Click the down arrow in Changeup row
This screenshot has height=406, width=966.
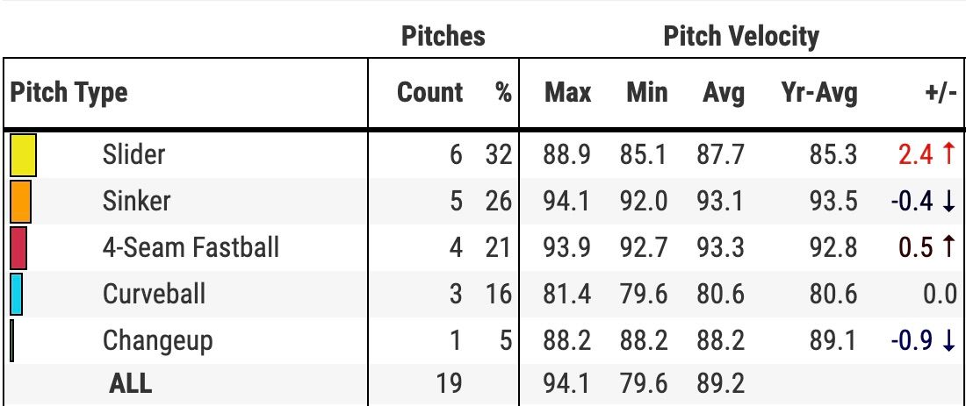pyautogui.click(x=948, y=340)
